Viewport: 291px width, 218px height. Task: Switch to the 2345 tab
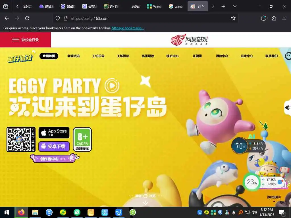click(x=27, y=6)
